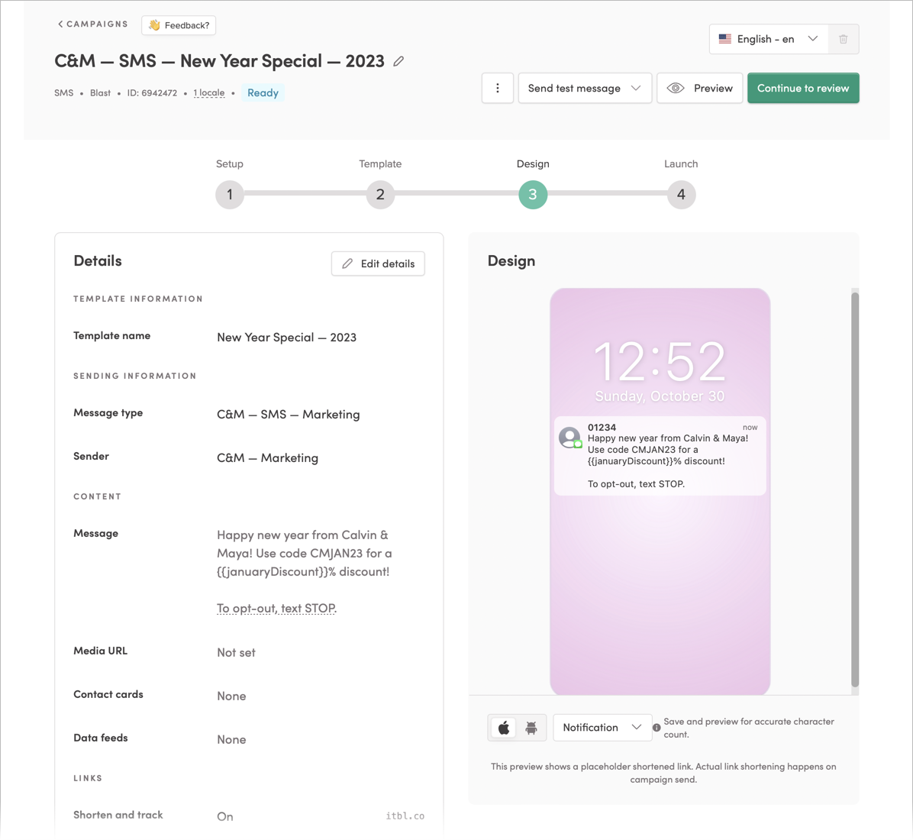The image size is (913, 840).
Task: Click Continue to review
Action: 803,88
